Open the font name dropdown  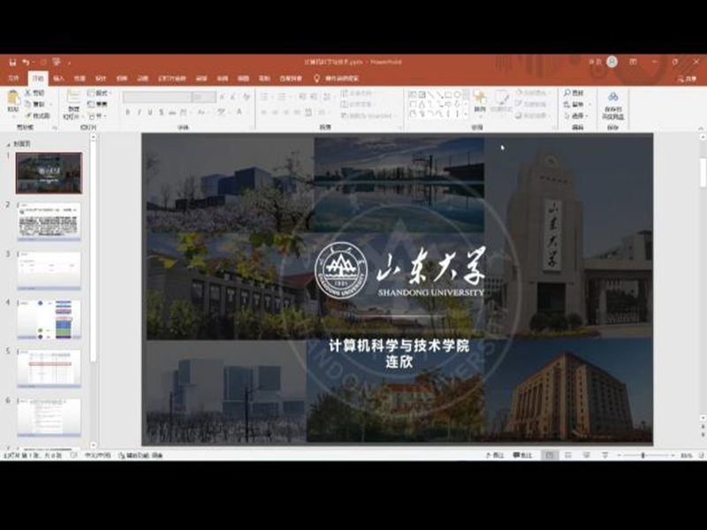coord(157,97)
